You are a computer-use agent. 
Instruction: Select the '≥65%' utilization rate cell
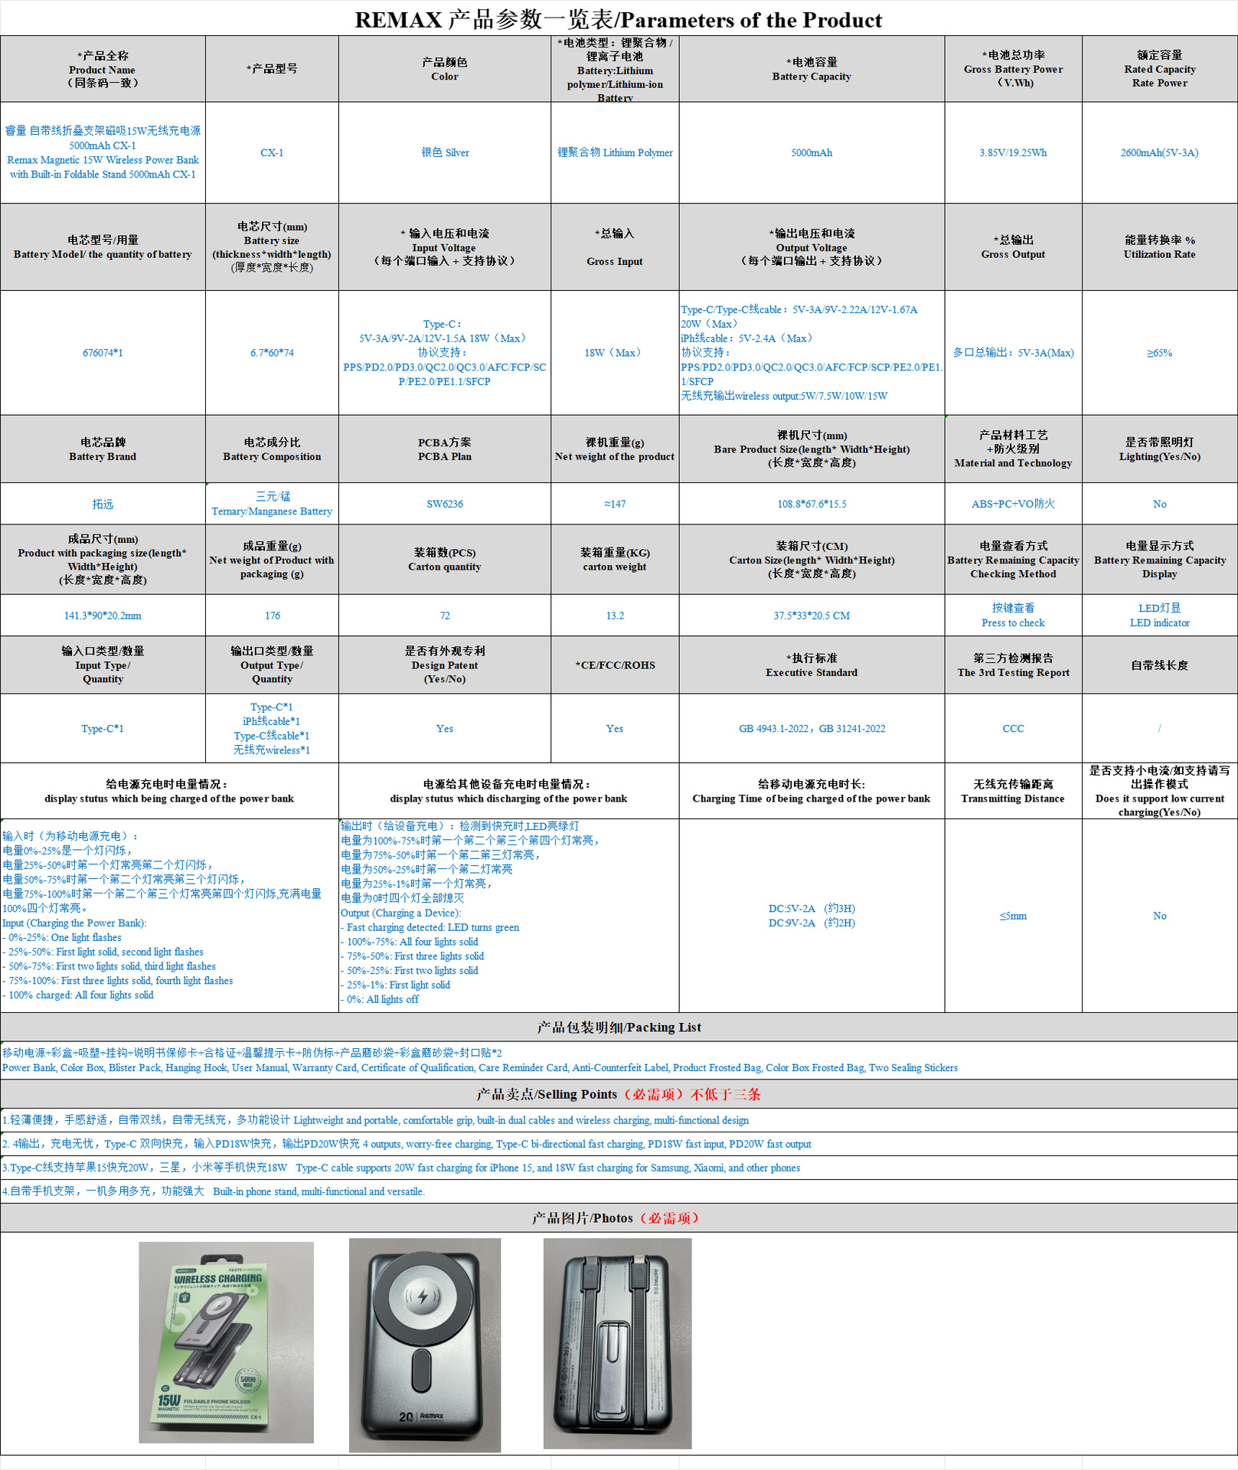(1160, 353)
